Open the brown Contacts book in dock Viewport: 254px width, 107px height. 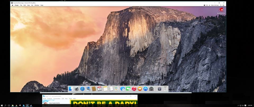pos(94,89)
